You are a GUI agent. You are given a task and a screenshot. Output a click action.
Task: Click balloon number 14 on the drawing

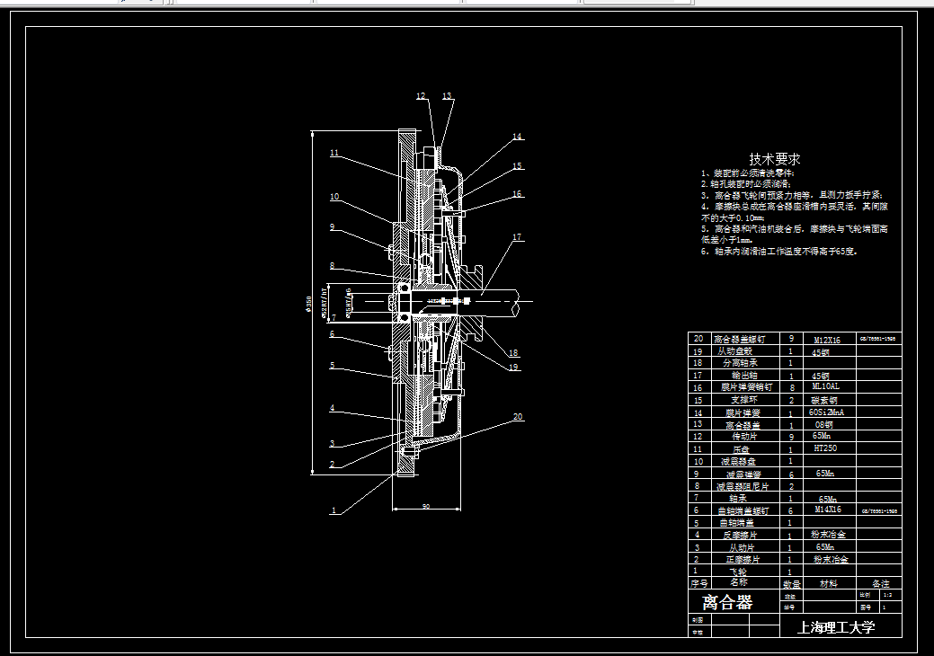[x=517, y=137]
